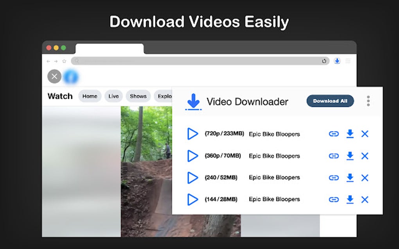The height and width of the screenshot is (249, 399).
Task: Bookmark page with the star icon
Action: pos(64,61)
